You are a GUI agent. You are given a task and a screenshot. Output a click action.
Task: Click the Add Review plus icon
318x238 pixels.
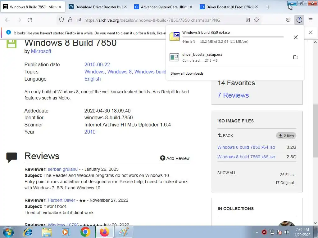[162, 158]
